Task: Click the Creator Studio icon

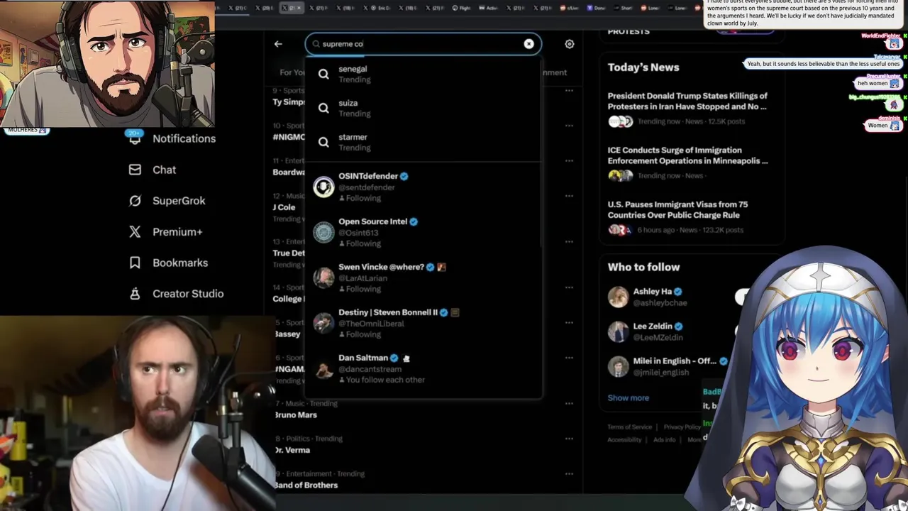Action: [x=135, y=294]
